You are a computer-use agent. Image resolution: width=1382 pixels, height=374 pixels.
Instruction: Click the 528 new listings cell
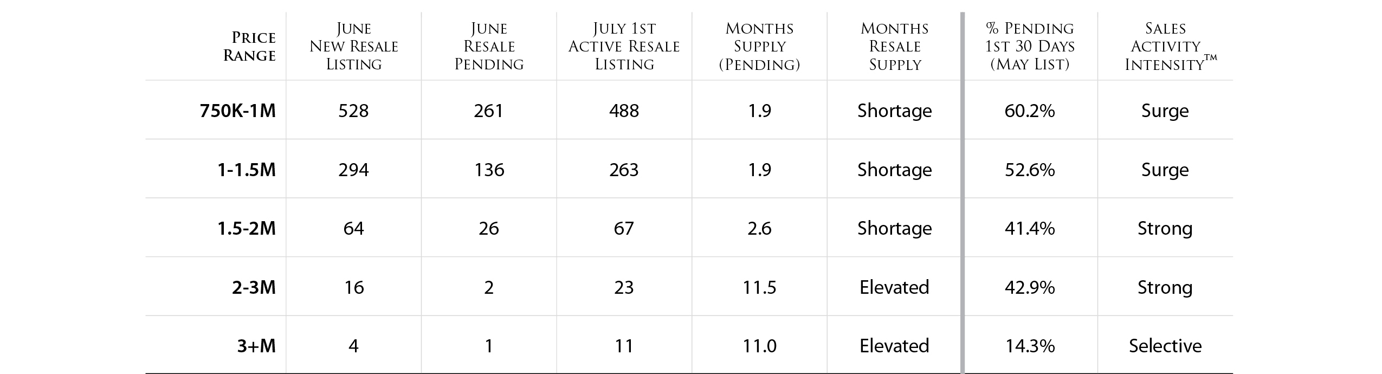point(353,111)
